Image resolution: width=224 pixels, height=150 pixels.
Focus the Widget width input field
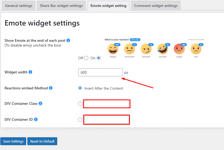pyautogui.click(x=100, y=72)
